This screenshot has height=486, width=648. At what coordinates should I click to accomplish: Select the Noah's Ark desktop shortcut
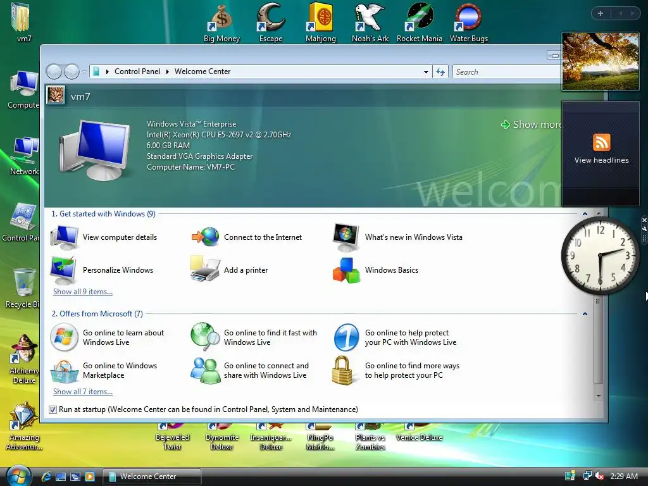point(370,23)
